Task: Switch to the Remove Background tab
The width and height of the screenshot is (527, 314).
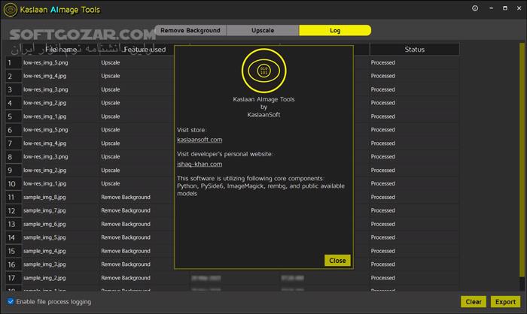Action: [190, 31]
